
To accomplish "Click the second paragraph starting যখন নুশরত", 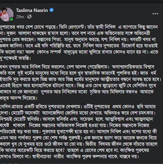I will 80,83.
